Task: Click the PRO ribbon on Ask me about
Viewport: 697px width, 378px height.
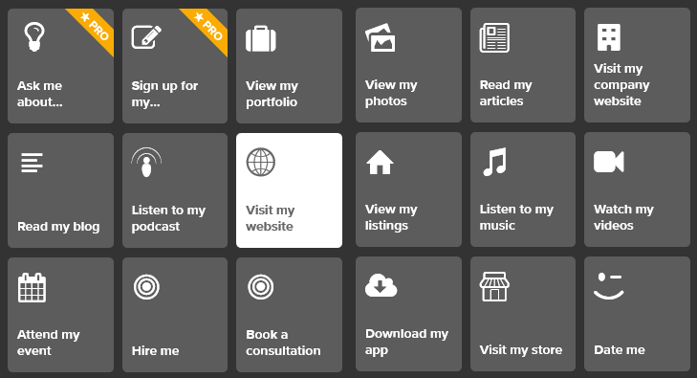Action: click(95, 29)
